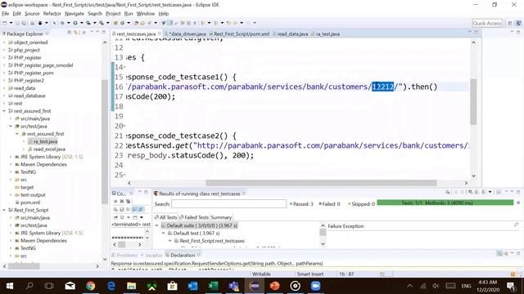Collapse All in Package Explorer toolbar

click(69, 33)
